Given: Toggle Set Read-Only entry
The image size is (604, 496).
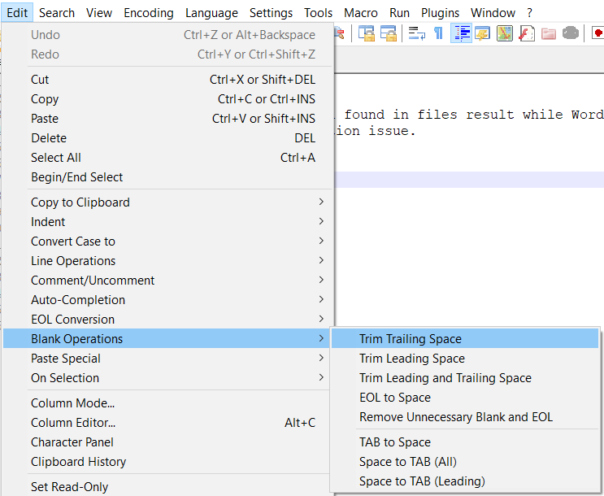Looking at the screenshot, I should [166, 487].
